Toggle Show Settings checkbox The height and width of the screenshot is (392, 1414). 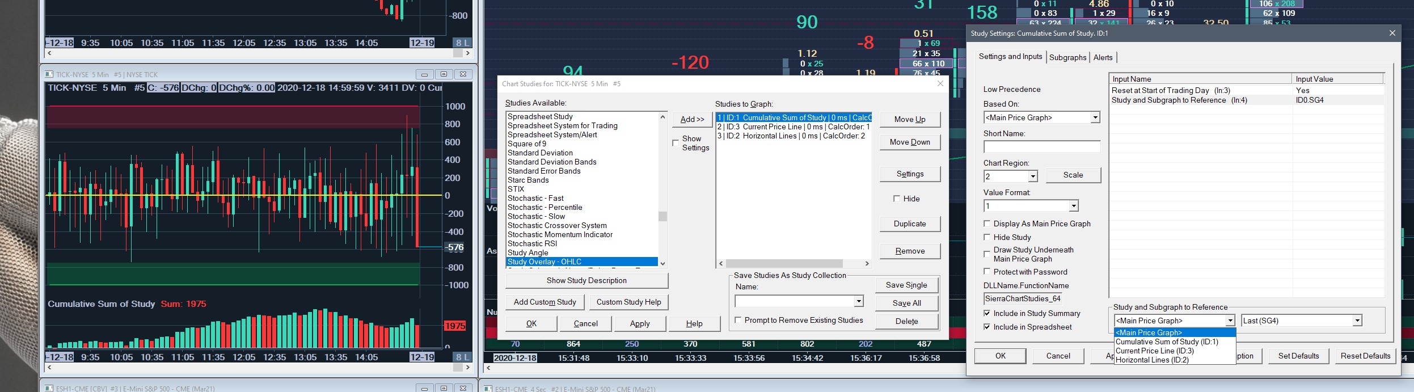(676, 143)
